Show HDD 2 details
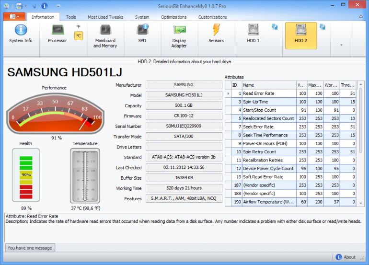369x265 pixels. coord(301,36)
